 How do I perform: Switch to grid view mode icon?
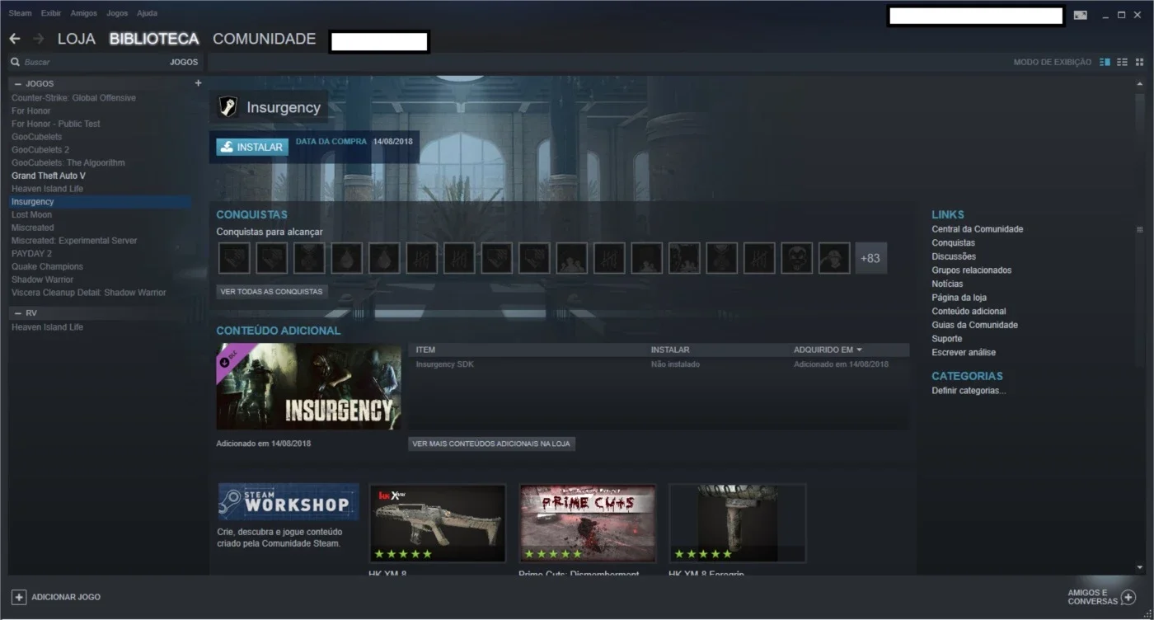coord(1140,62)
